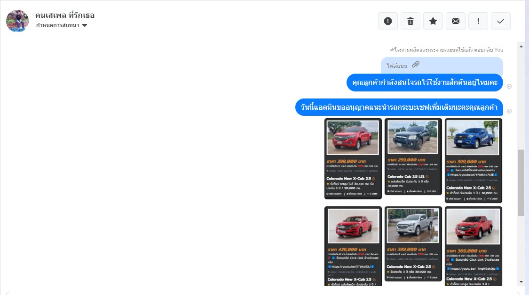This screenshot has width=529, height=295.
Task: Open red Colorado 369,000 baht card
Action: point(474,246)
